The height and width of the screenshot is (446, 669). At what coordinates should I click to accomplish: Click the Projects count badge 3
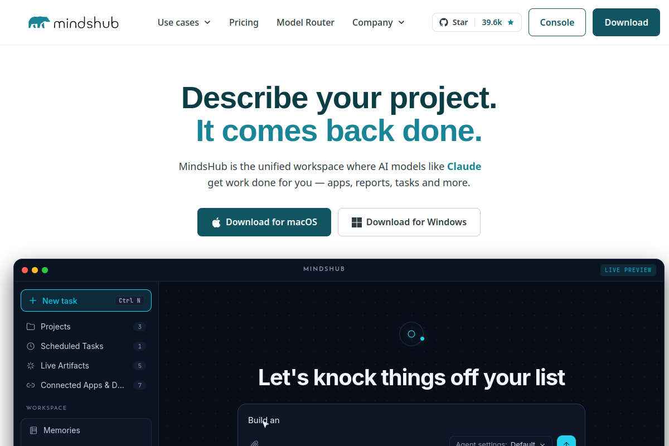pyautogui.click(x=140, y=327)
